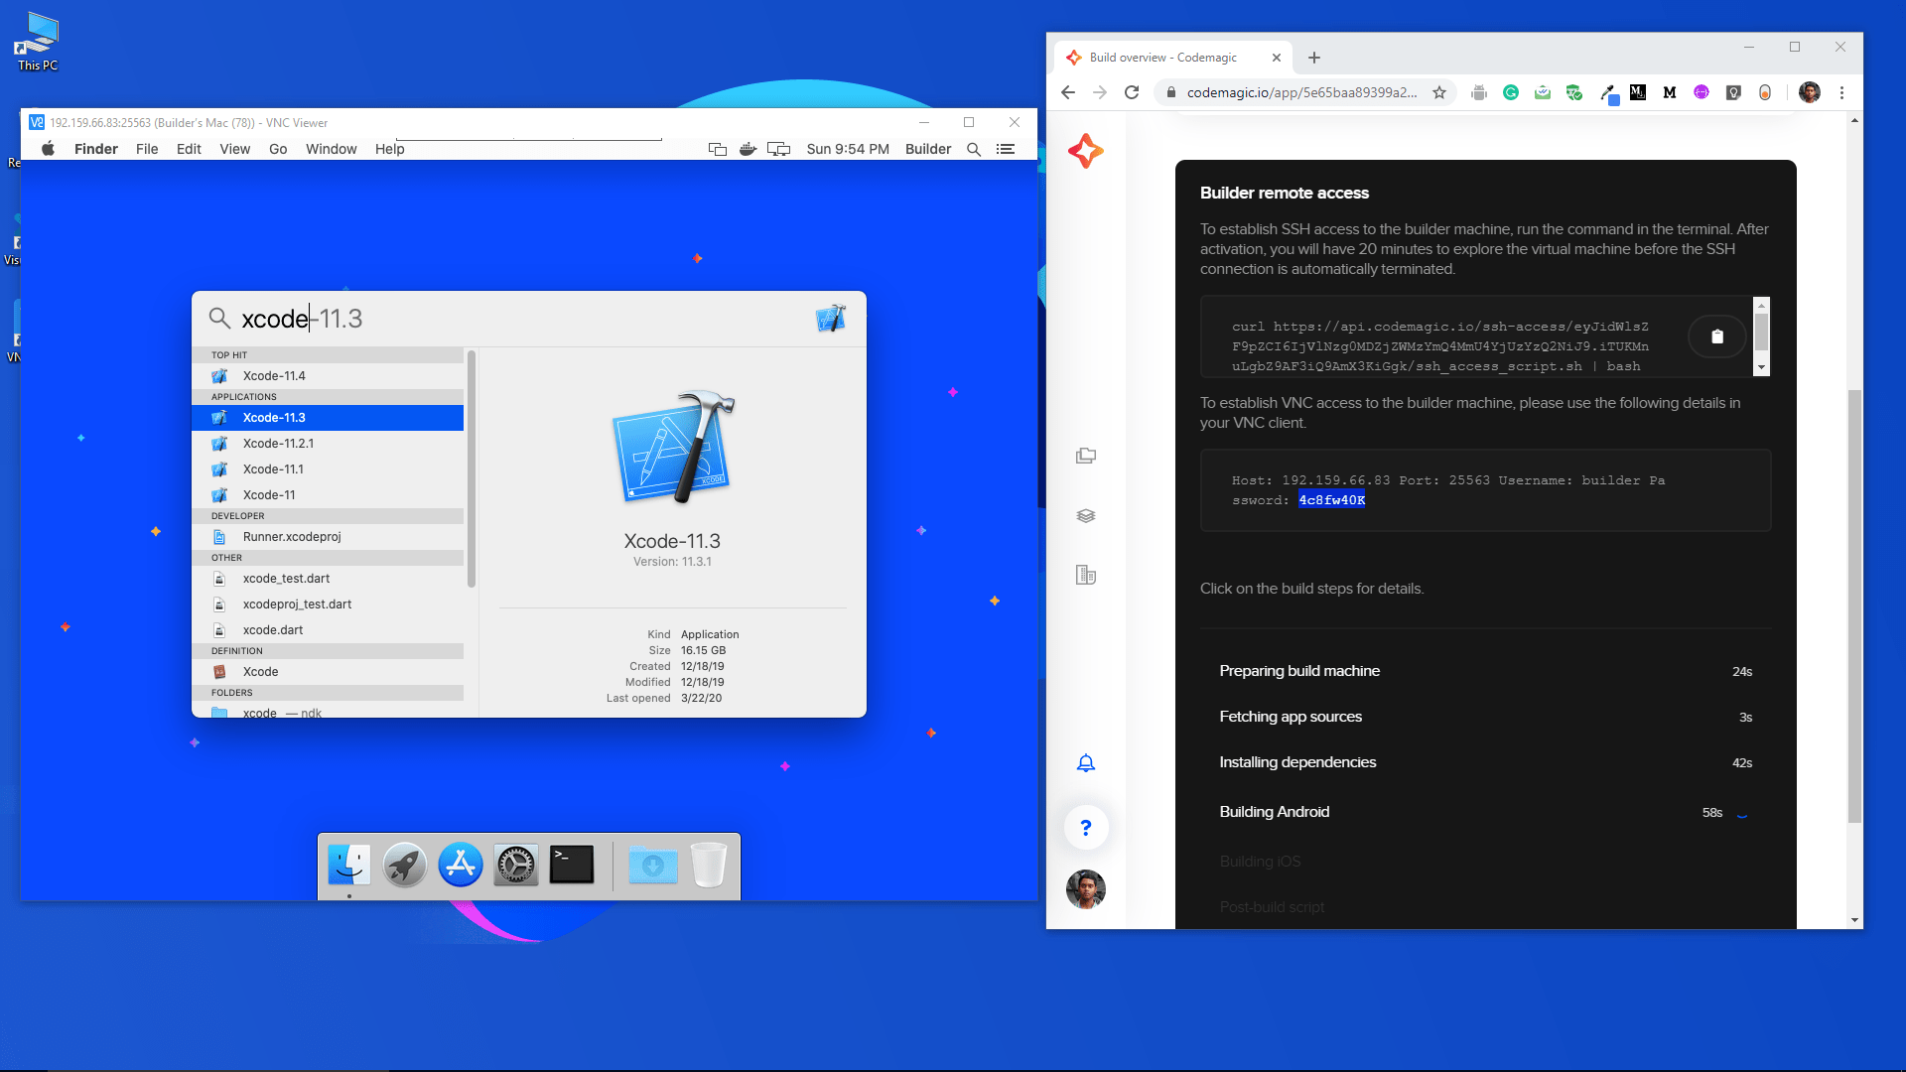Screen dimensions: 1906x1072
Task: Open the Help menu in Mac menu bar
Action: point(390,149)
